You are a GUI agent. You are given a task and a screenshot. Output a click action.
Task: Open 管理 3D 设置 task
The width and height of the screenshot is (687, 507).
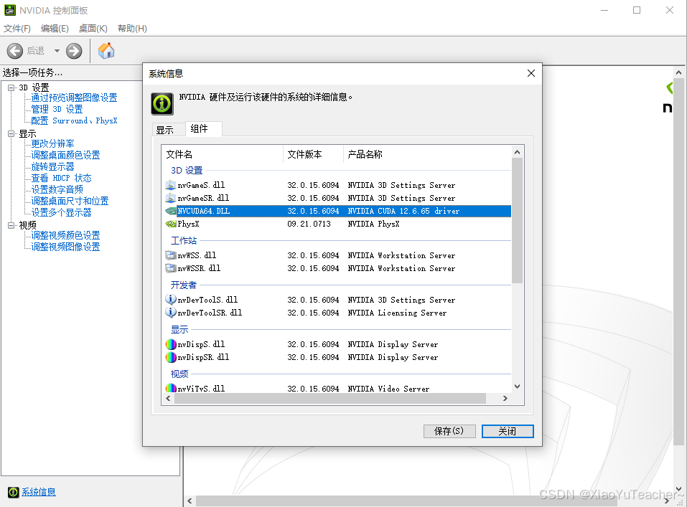click(57, 109)
